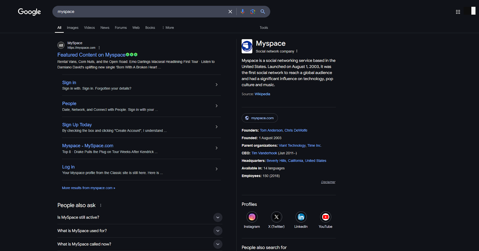Expand 'What is MySpace used for?' question
The height and width of the screenshot is (251, 479).
(x=140, y=231)
